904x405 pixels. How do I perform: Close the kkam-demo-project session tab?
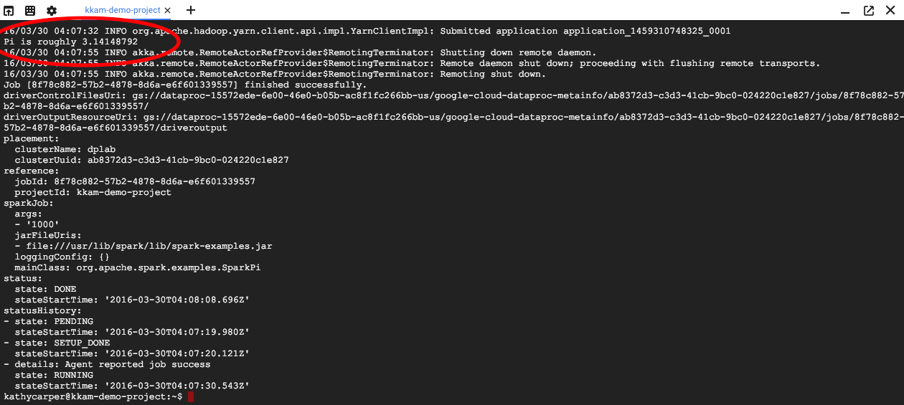coord(167,10)
